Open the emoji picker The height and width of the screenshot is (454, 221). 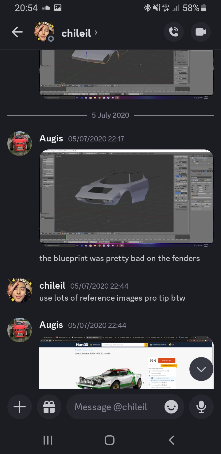click(x=171, y=407)
